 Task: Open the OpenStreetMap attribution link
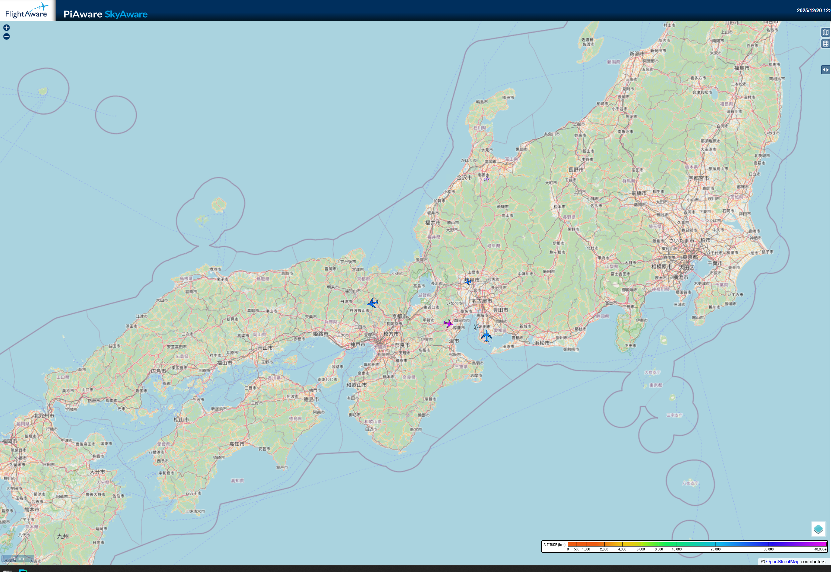(782, 562)
